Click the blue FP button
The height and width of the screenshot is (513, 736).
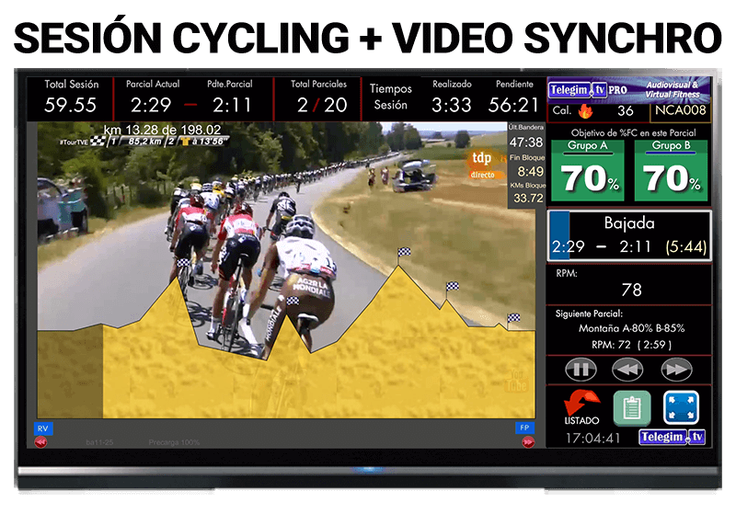point(526,428)
